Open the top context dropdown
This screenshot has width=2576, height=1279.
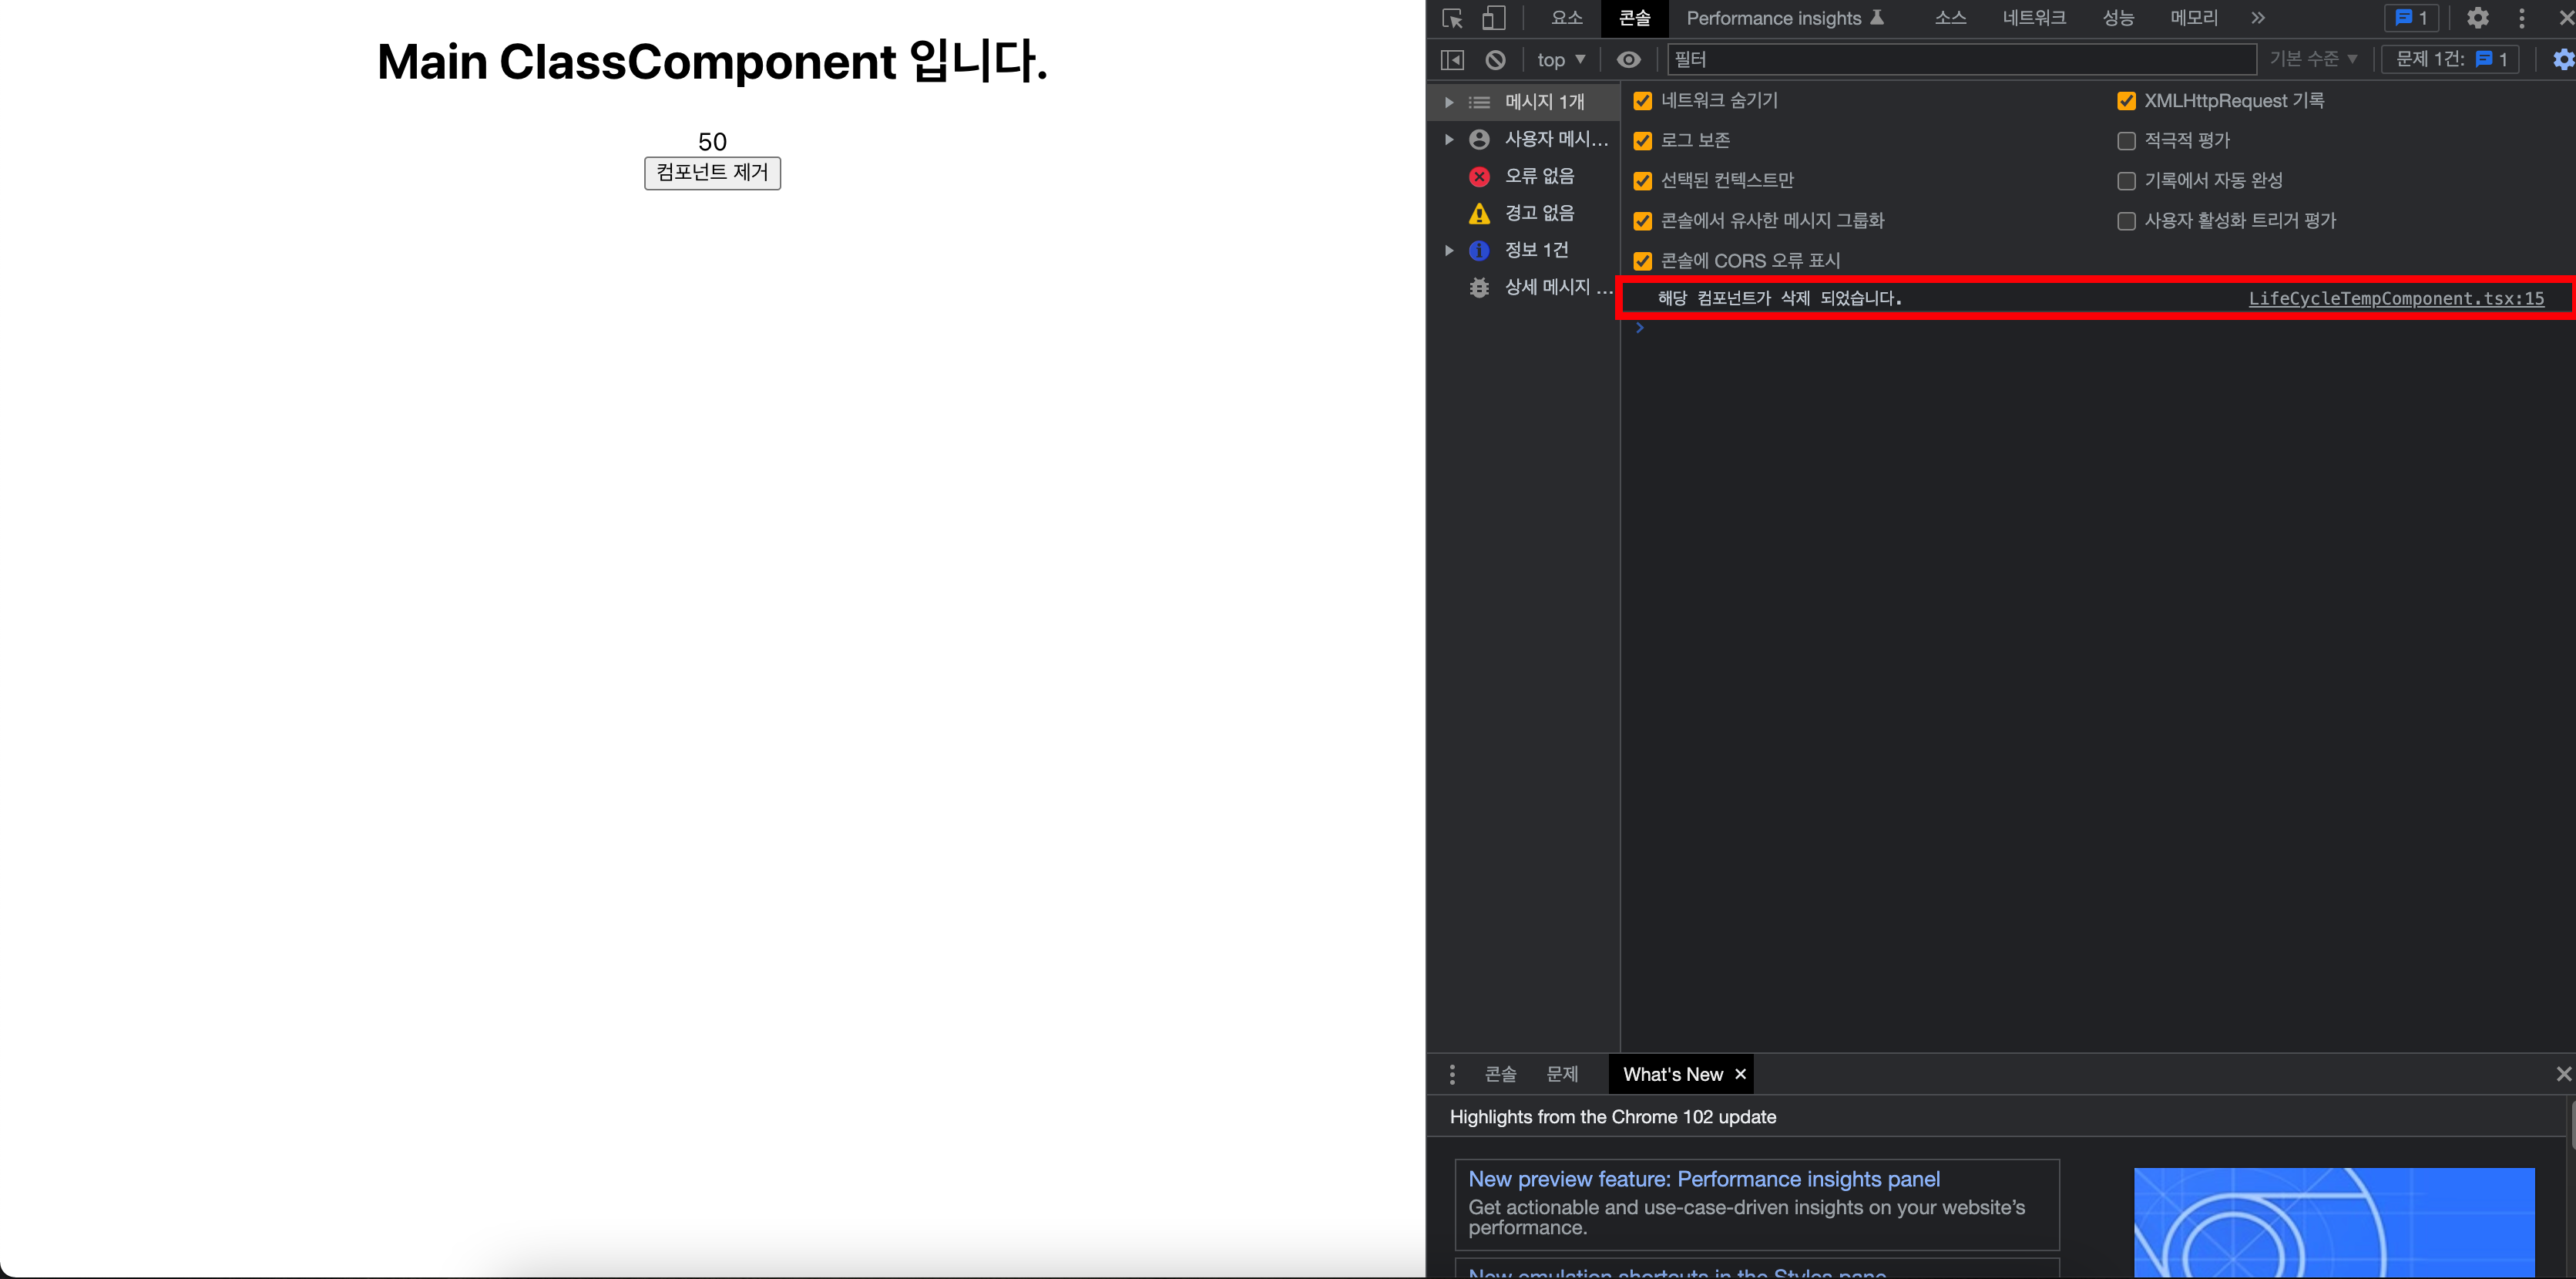point(1560,60)
